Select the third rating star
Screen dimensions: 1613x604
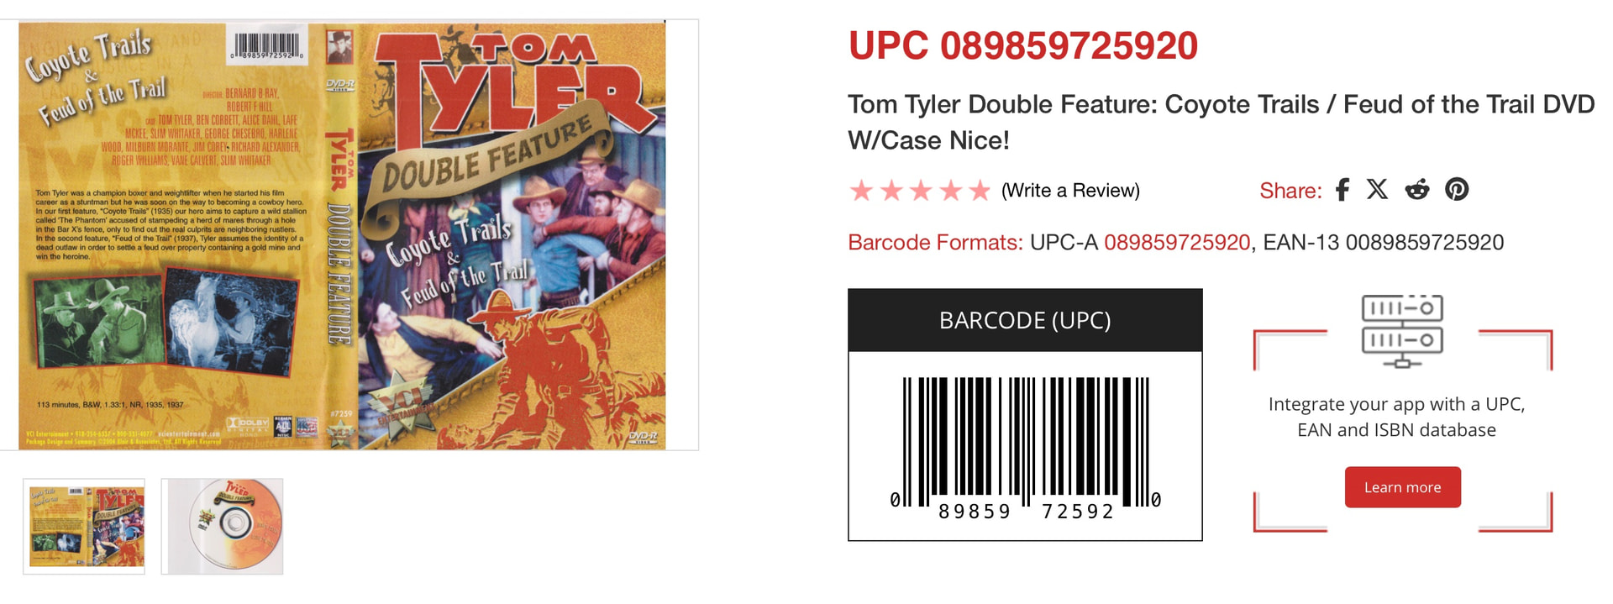click(x=921, y=191)
